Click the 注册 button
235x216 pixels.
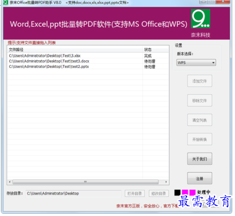click(x=199, y=178)
